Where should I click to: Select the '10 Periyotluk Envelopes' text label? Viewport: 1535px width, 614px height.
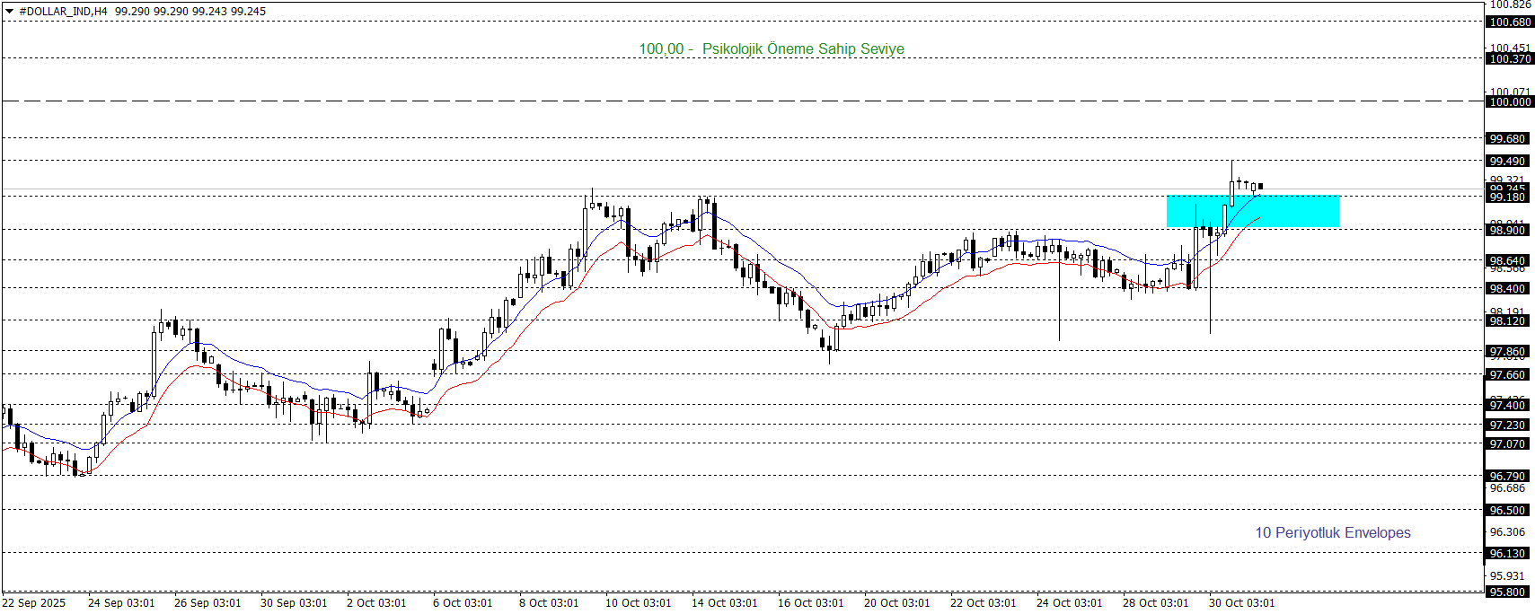[1332, 532]
